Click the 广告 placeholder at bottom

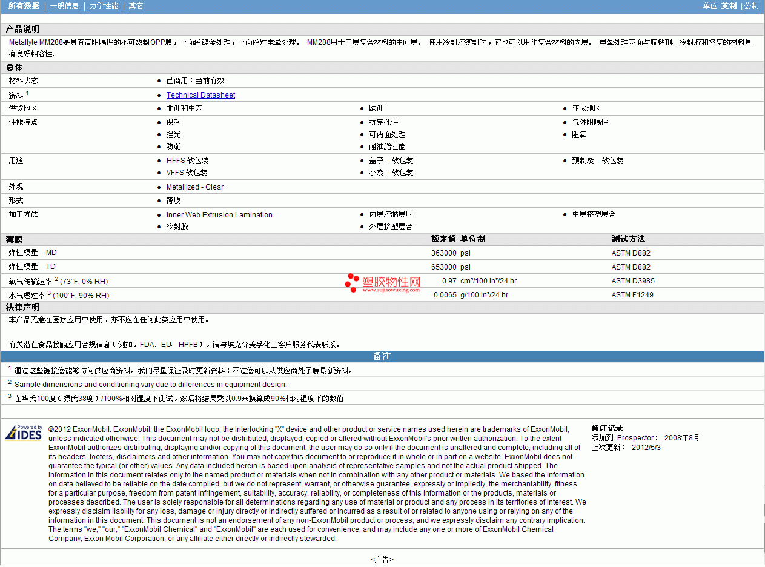point(382,559)
